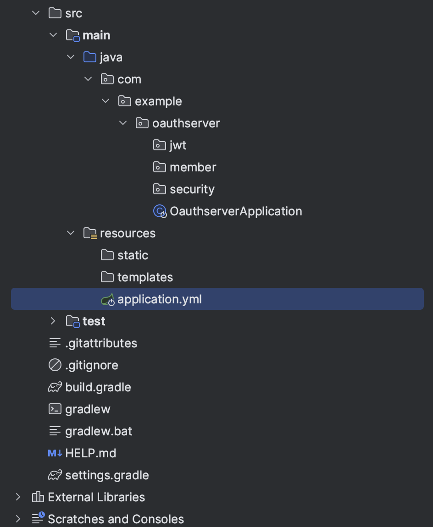This screenshot has width=433, height=527.
Task: Click the External Libraries icon
Action: coord(37,497)
